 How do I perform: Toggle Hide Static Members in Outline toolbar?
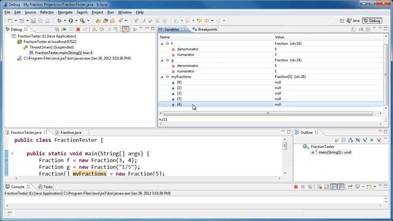pyautogui.click(x=365, y=140)
